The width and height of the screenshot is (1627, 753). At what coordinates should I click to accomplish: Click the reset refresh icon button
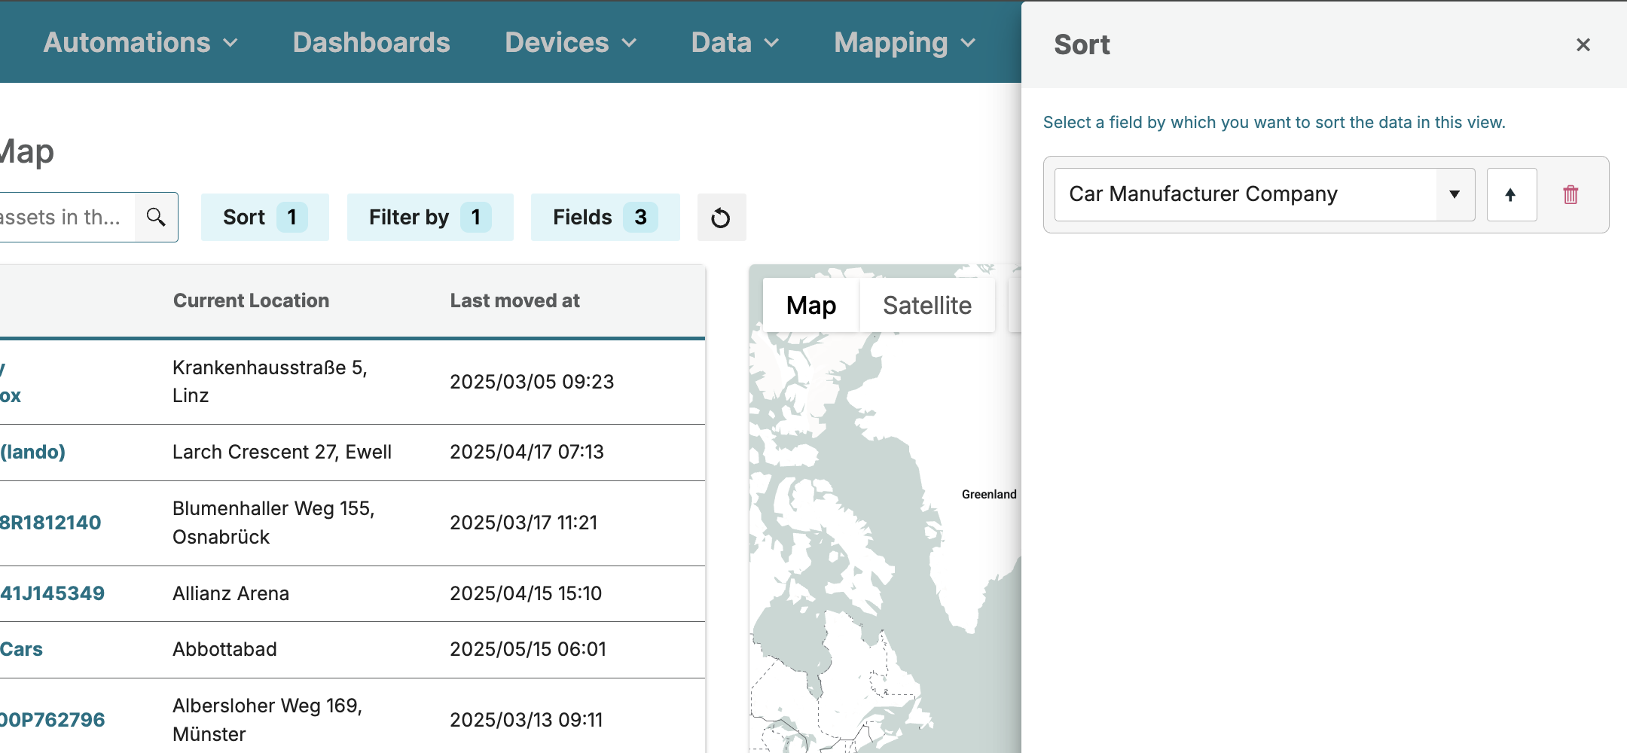pyautogui.click(x=721, y=218)
